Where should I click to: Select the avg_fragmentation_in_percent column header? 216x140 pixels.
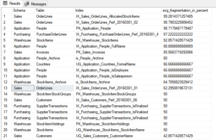click(186, 10)
